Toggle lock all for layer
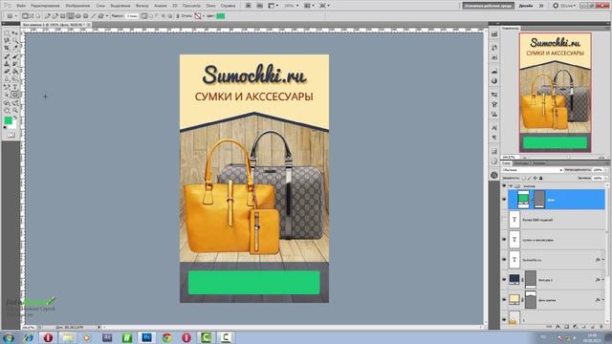The width and height of the screenshot is (612, 344). click(x=541, y=178)
